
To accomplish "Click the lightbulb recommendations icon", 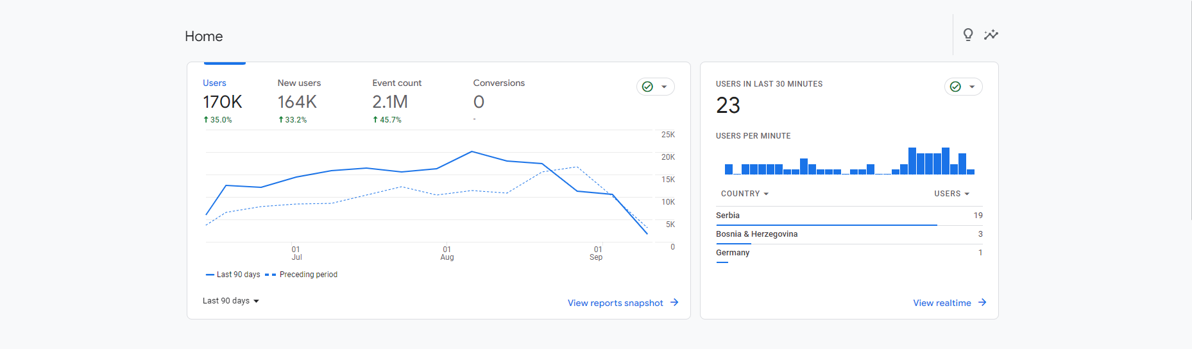I will [968, 35].
